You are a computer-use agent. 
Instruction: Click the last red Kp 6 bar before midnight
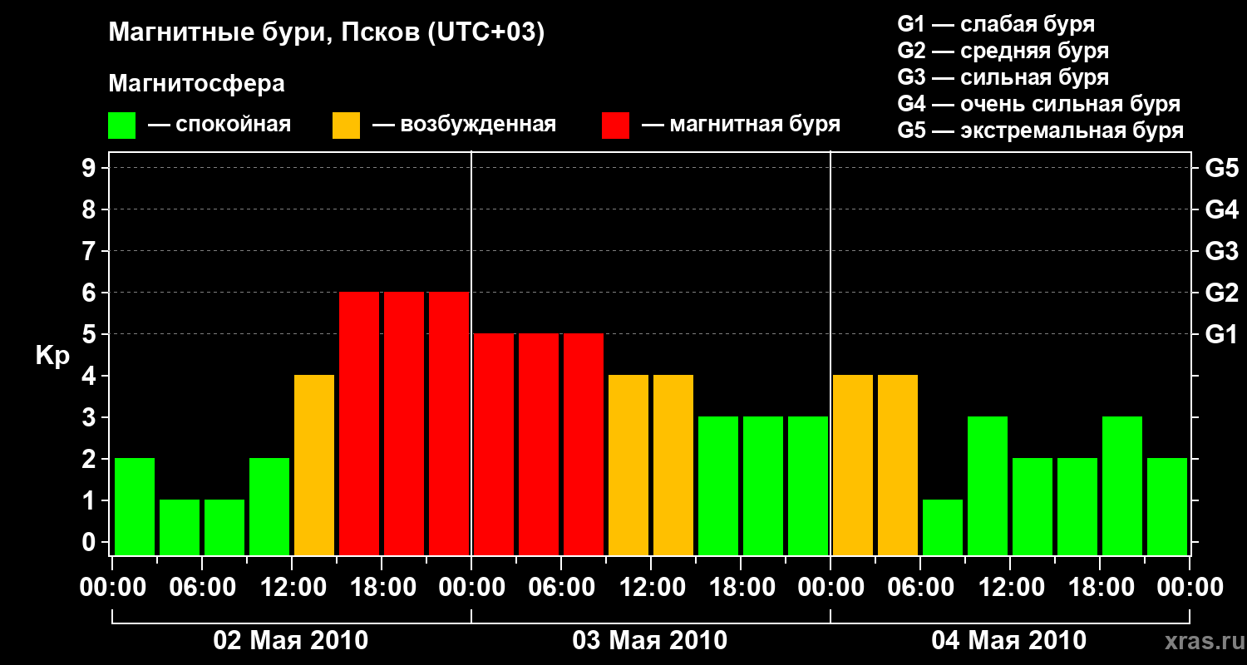(x=449, y=423)
